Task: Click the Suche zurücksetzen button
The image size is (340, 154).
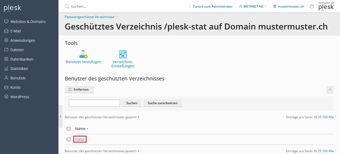Action: (163, 103)
